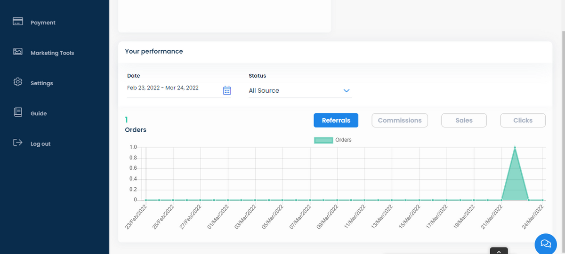Click the Marketing Tools image icon
This screenshot has height=254, width=565.
pyautogui.click(x=18, y=52)
